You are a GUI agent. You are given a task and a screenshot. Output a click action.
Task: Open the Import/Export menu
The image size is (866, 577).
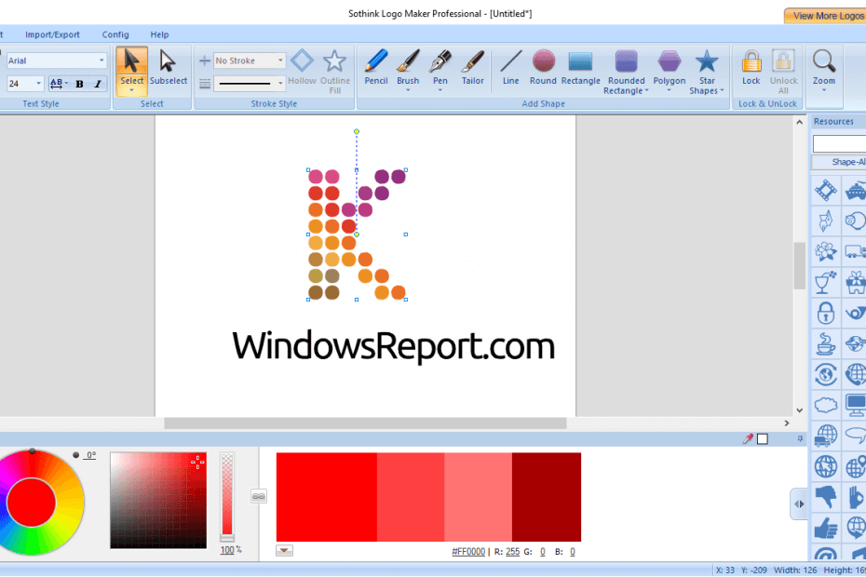pos(52,34)
